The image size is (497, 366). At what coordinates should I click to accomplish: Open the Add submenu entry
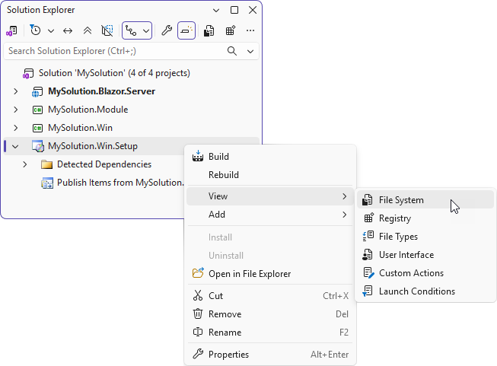point(270,215)
